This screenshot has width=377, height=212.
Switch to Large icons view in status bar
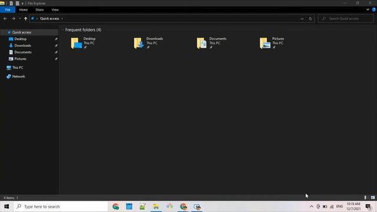[x=373, y=198]
